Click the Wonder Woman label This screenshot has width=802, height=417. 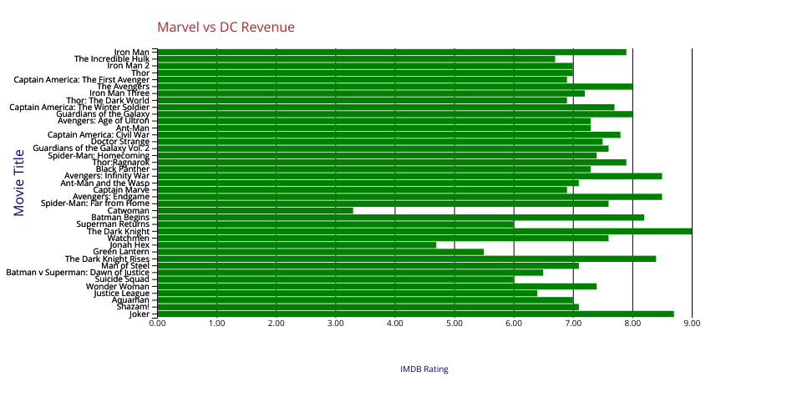click(x=118, y=286)
